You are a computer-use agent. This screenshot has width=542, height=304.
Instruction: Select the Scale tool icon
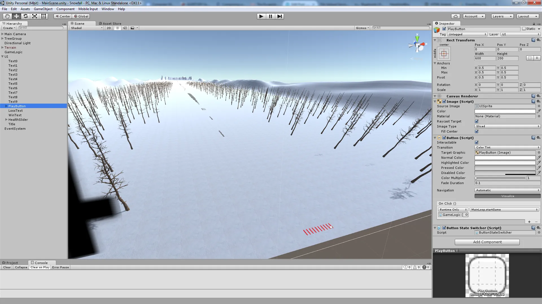point(34,16)
